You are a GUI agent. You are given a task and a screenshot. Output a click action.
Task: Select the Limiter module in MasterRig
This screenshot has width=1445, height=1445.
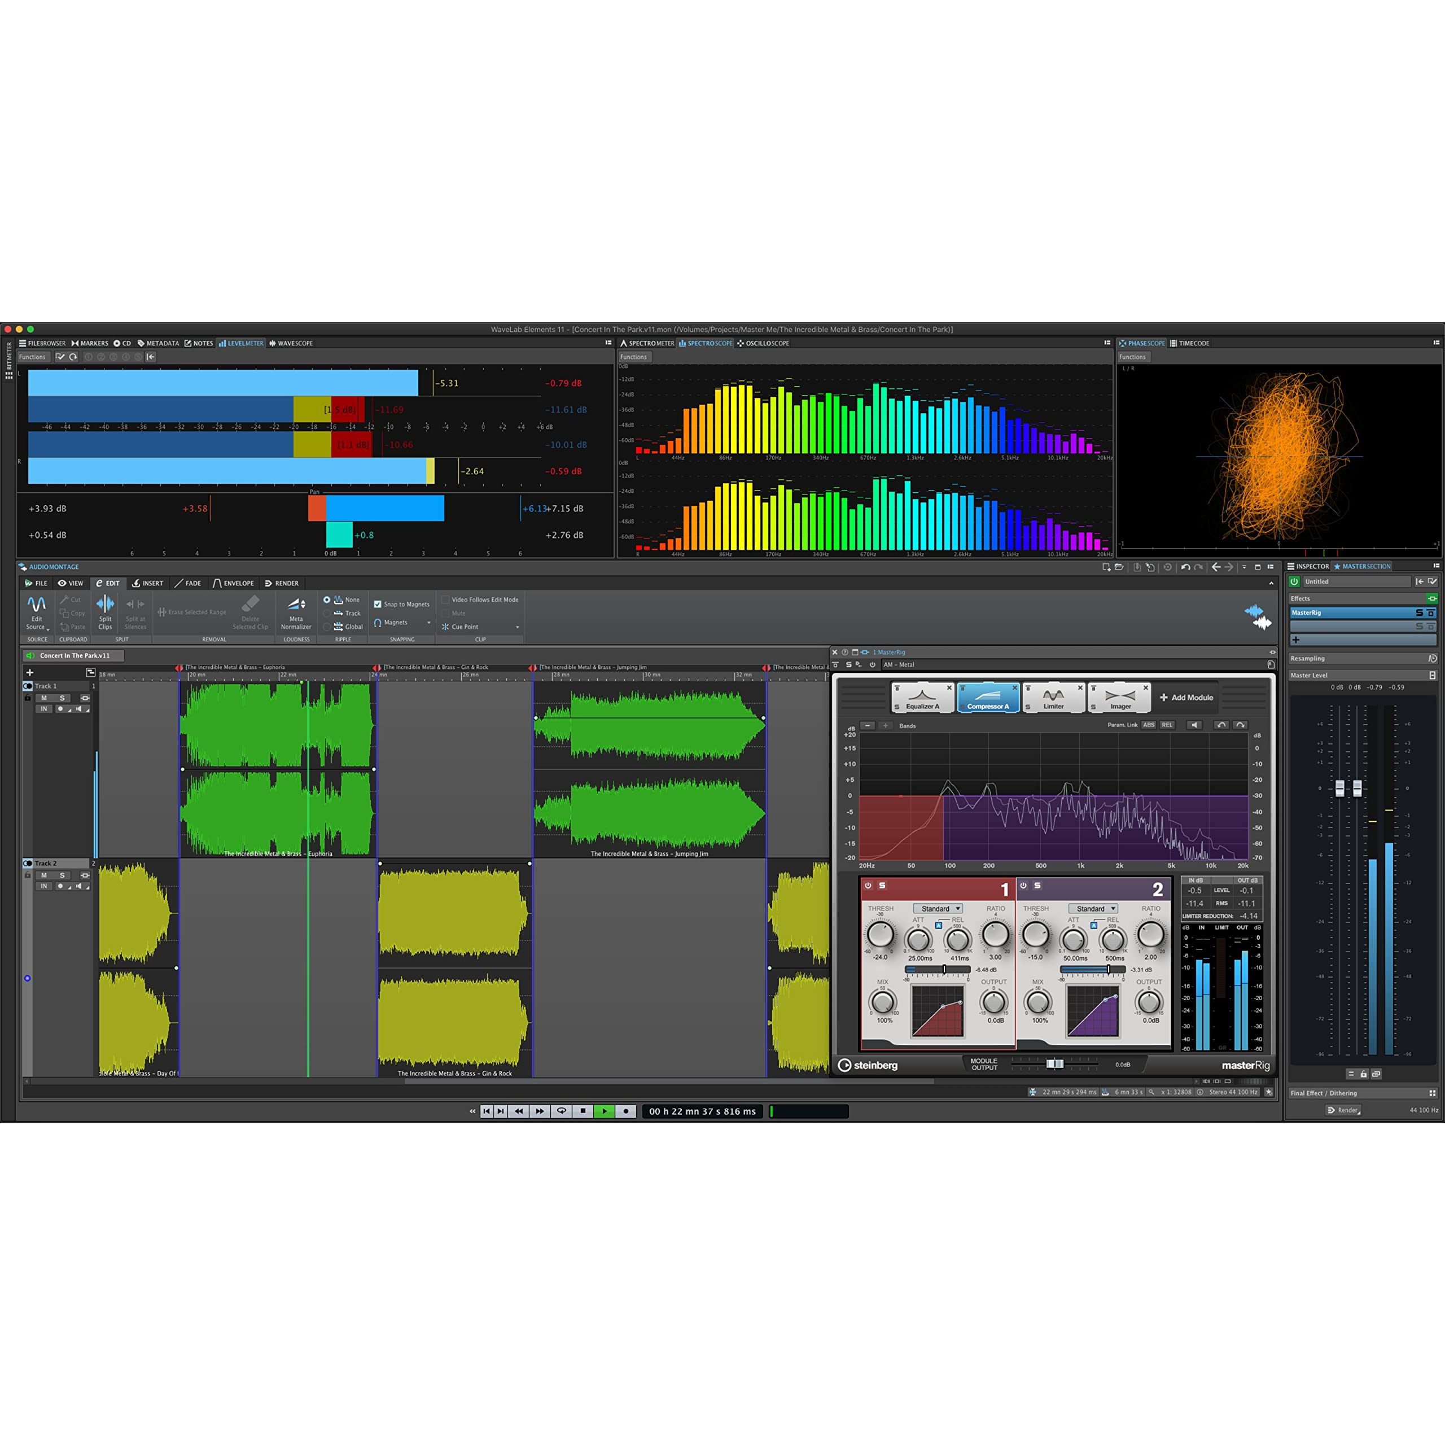pyautogui.click(x=1053, y=697)
